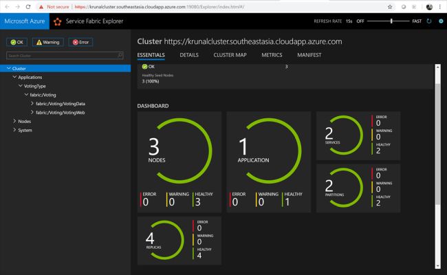
Task: Select System in the tree
Action: (25, 130)
